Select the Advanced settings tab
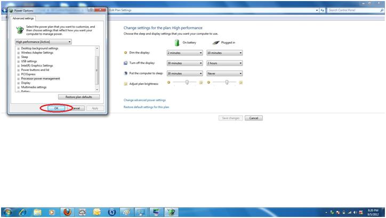 click(x=23, y=19)
